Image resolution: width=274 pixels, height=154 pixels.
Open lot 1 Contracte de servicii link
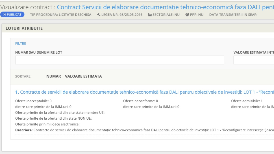tap(145, 92)
